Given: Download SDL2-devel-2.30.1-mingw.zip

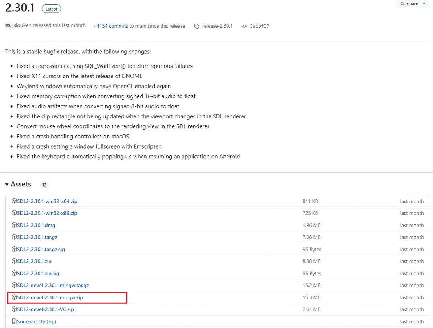Looking at the screenshot, I should click(x=50, y=297).
